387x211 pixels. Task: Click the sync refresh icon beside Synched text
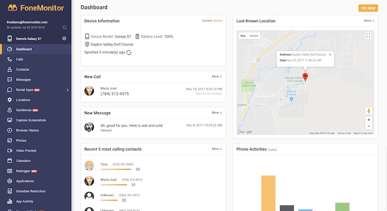click(x=129, y=53)
